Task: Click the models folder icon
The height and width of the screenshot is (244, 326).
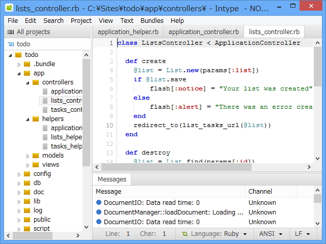Action: click(36, 156)
